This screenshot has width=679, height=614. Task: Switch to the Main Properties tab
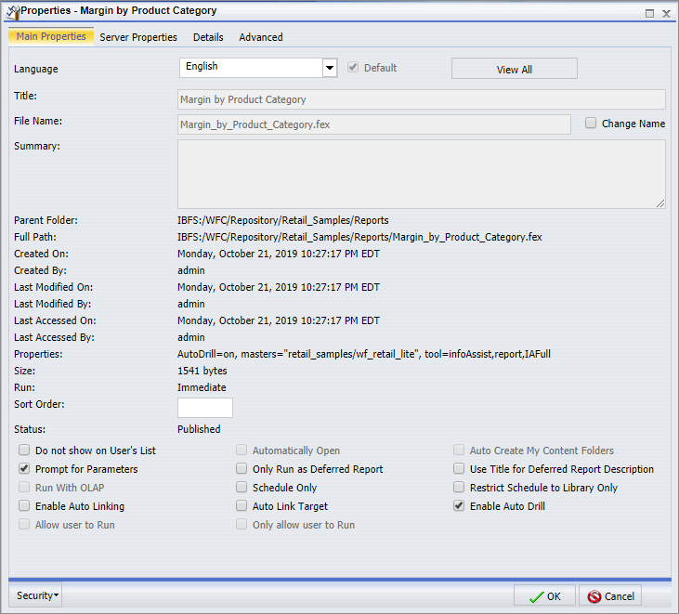click(51, 37)
